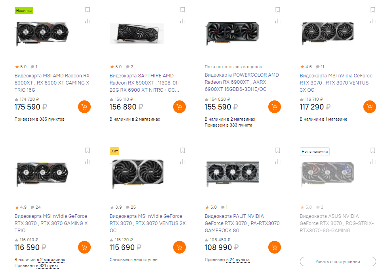Add MSI RTX 3070 Ventus 2X OC to comparison

(183, 162)
